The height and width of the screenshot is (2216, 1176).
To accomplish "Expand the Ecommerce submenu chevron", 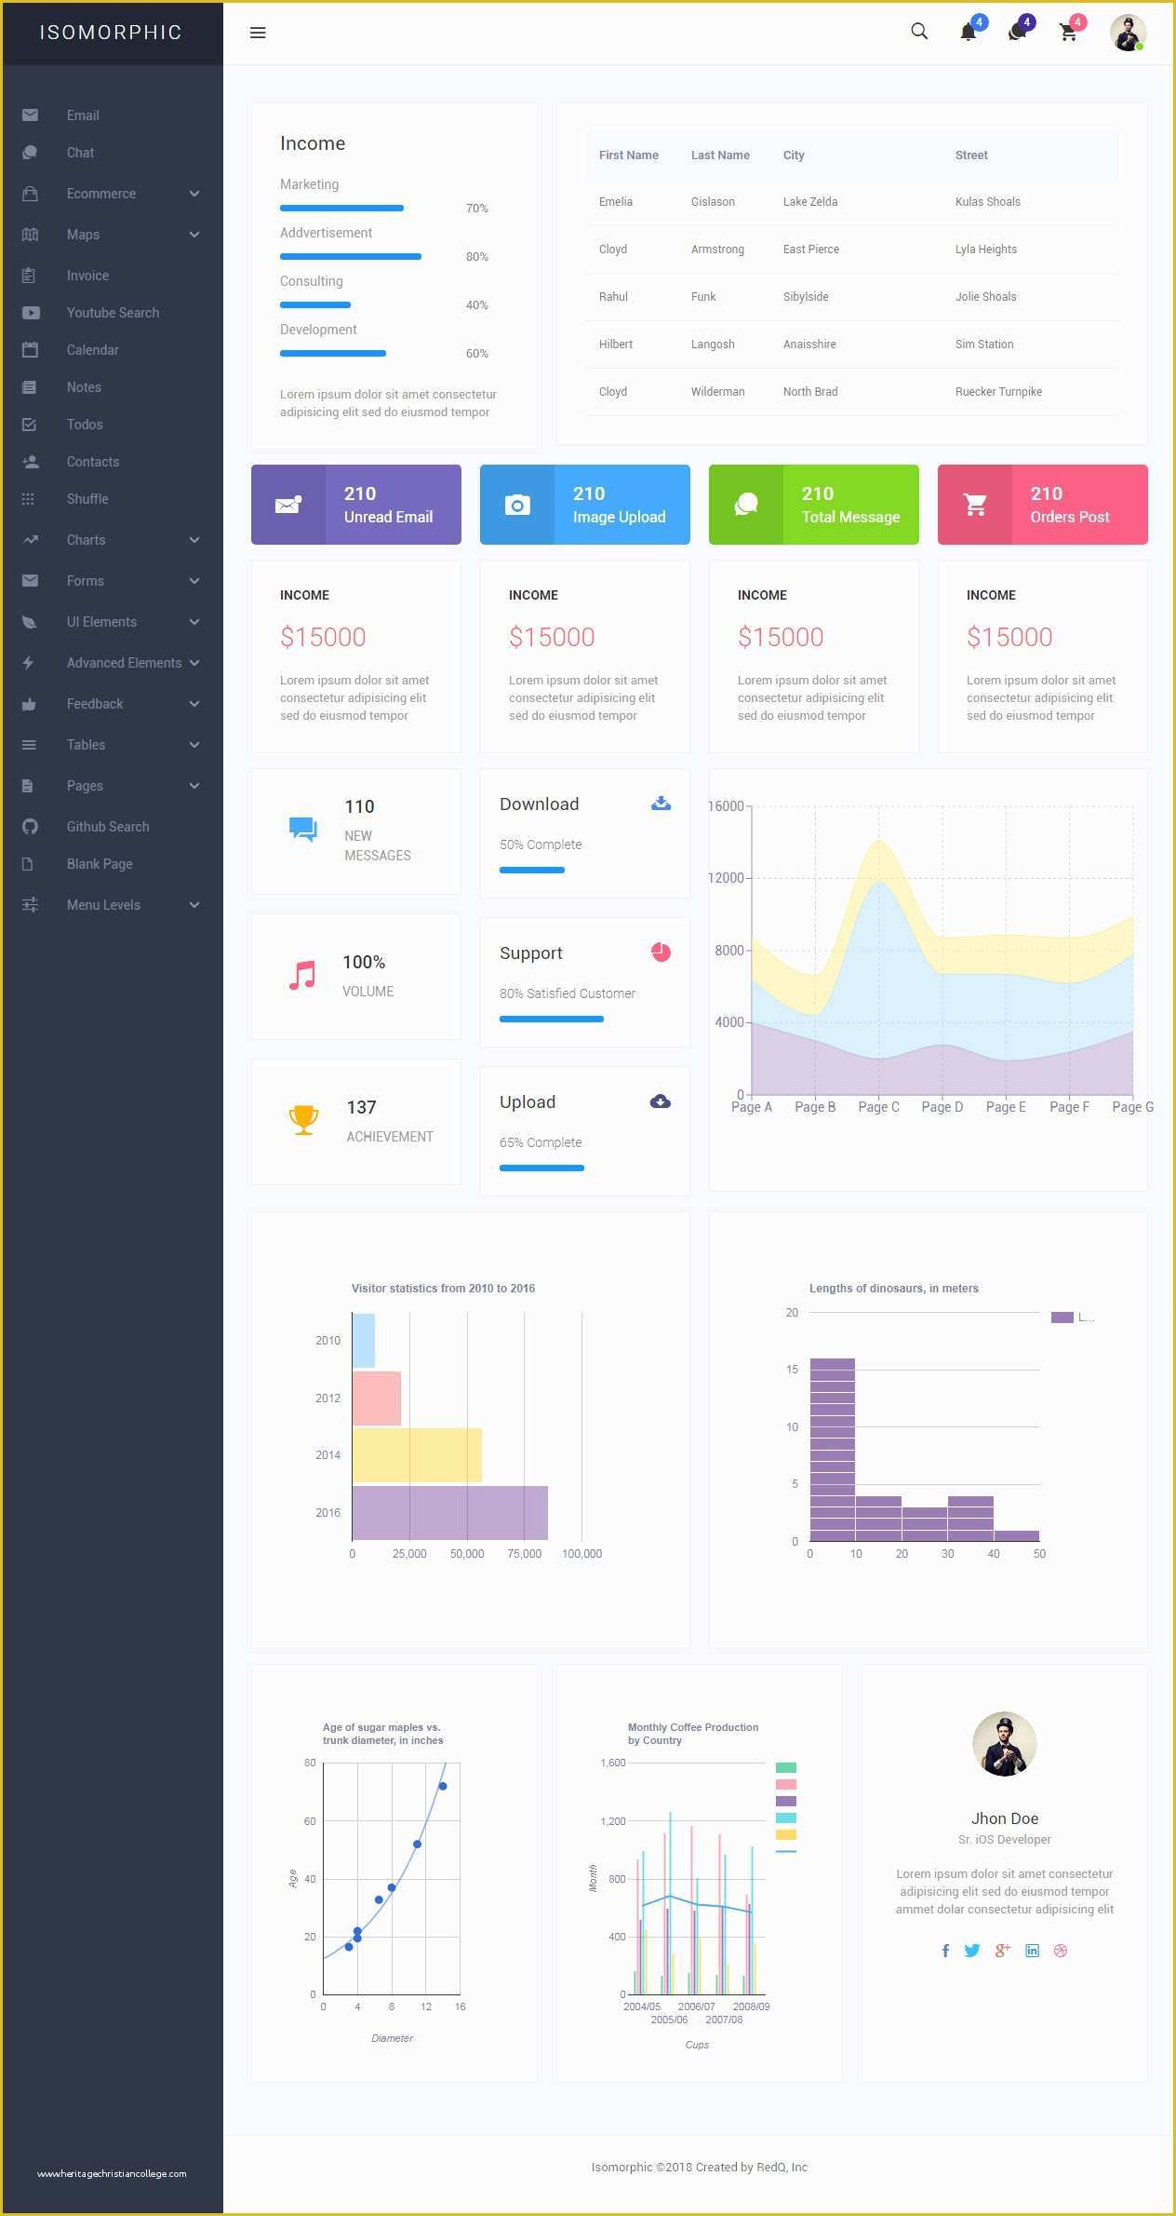I will (194, 194).
